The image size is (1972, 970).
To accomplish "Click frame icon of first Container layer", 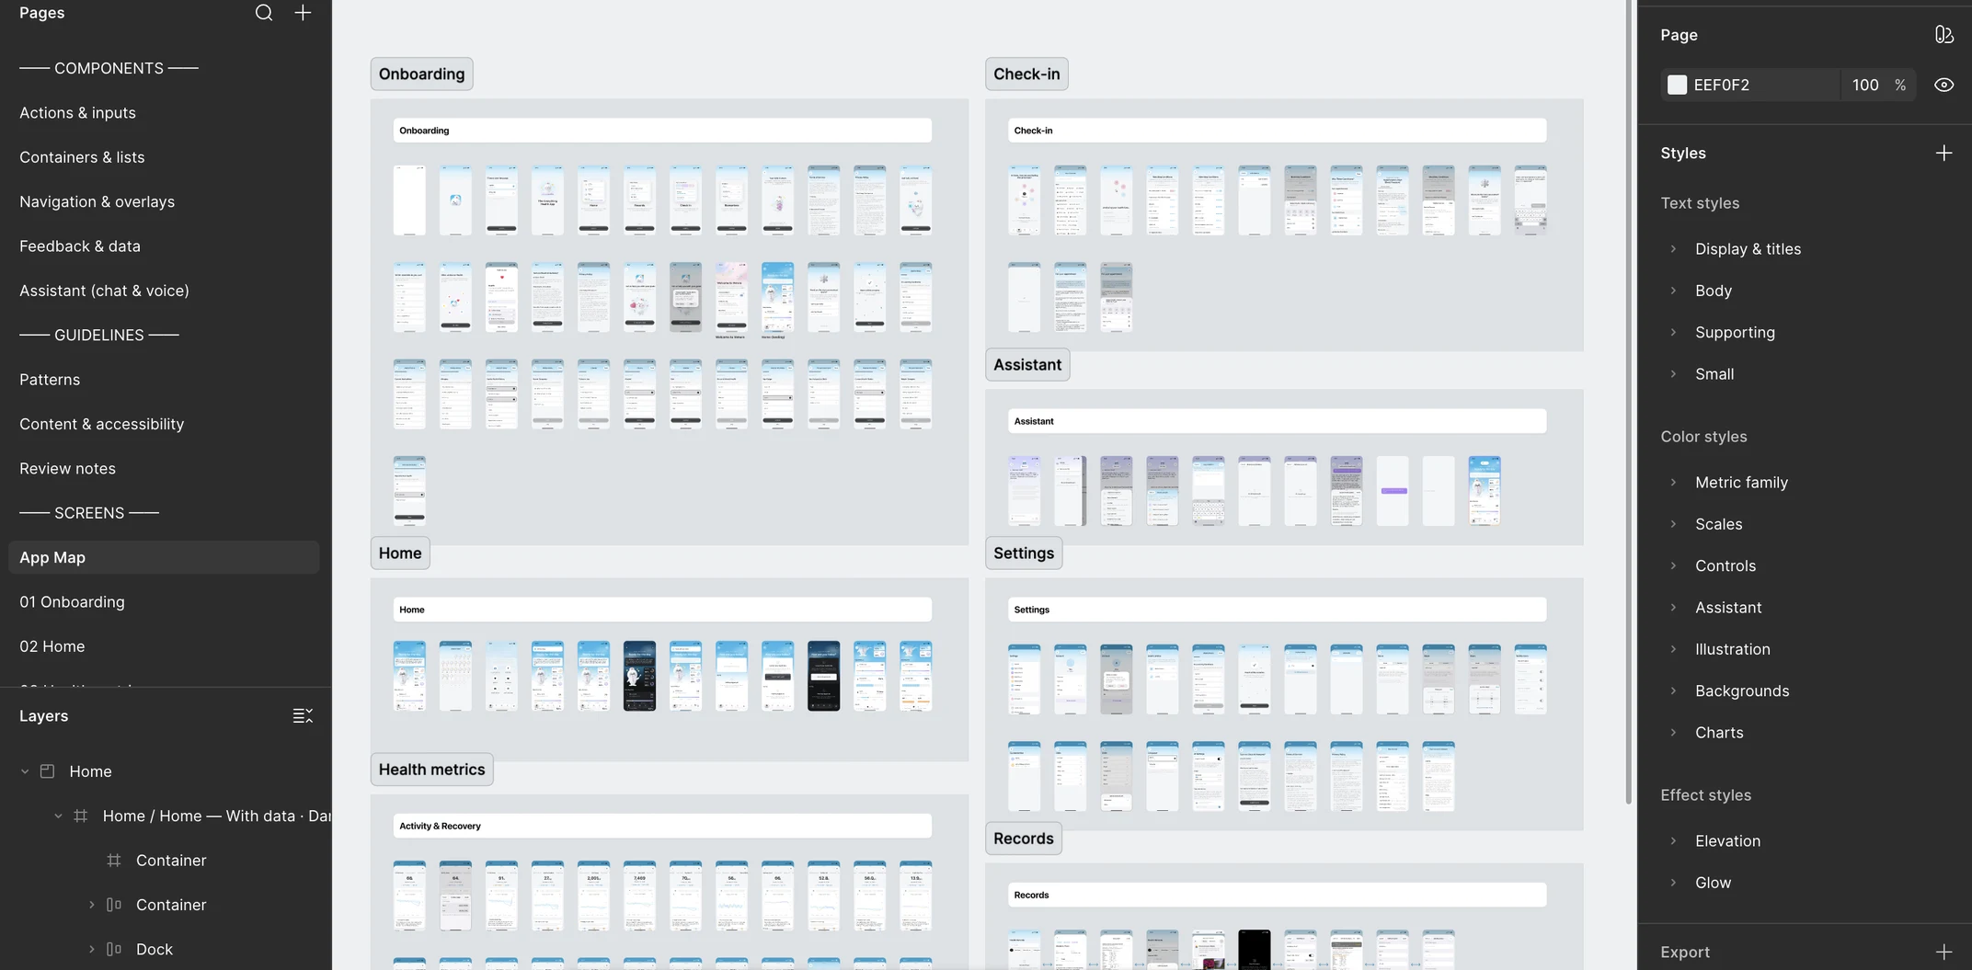I will (x=114, y=861).
